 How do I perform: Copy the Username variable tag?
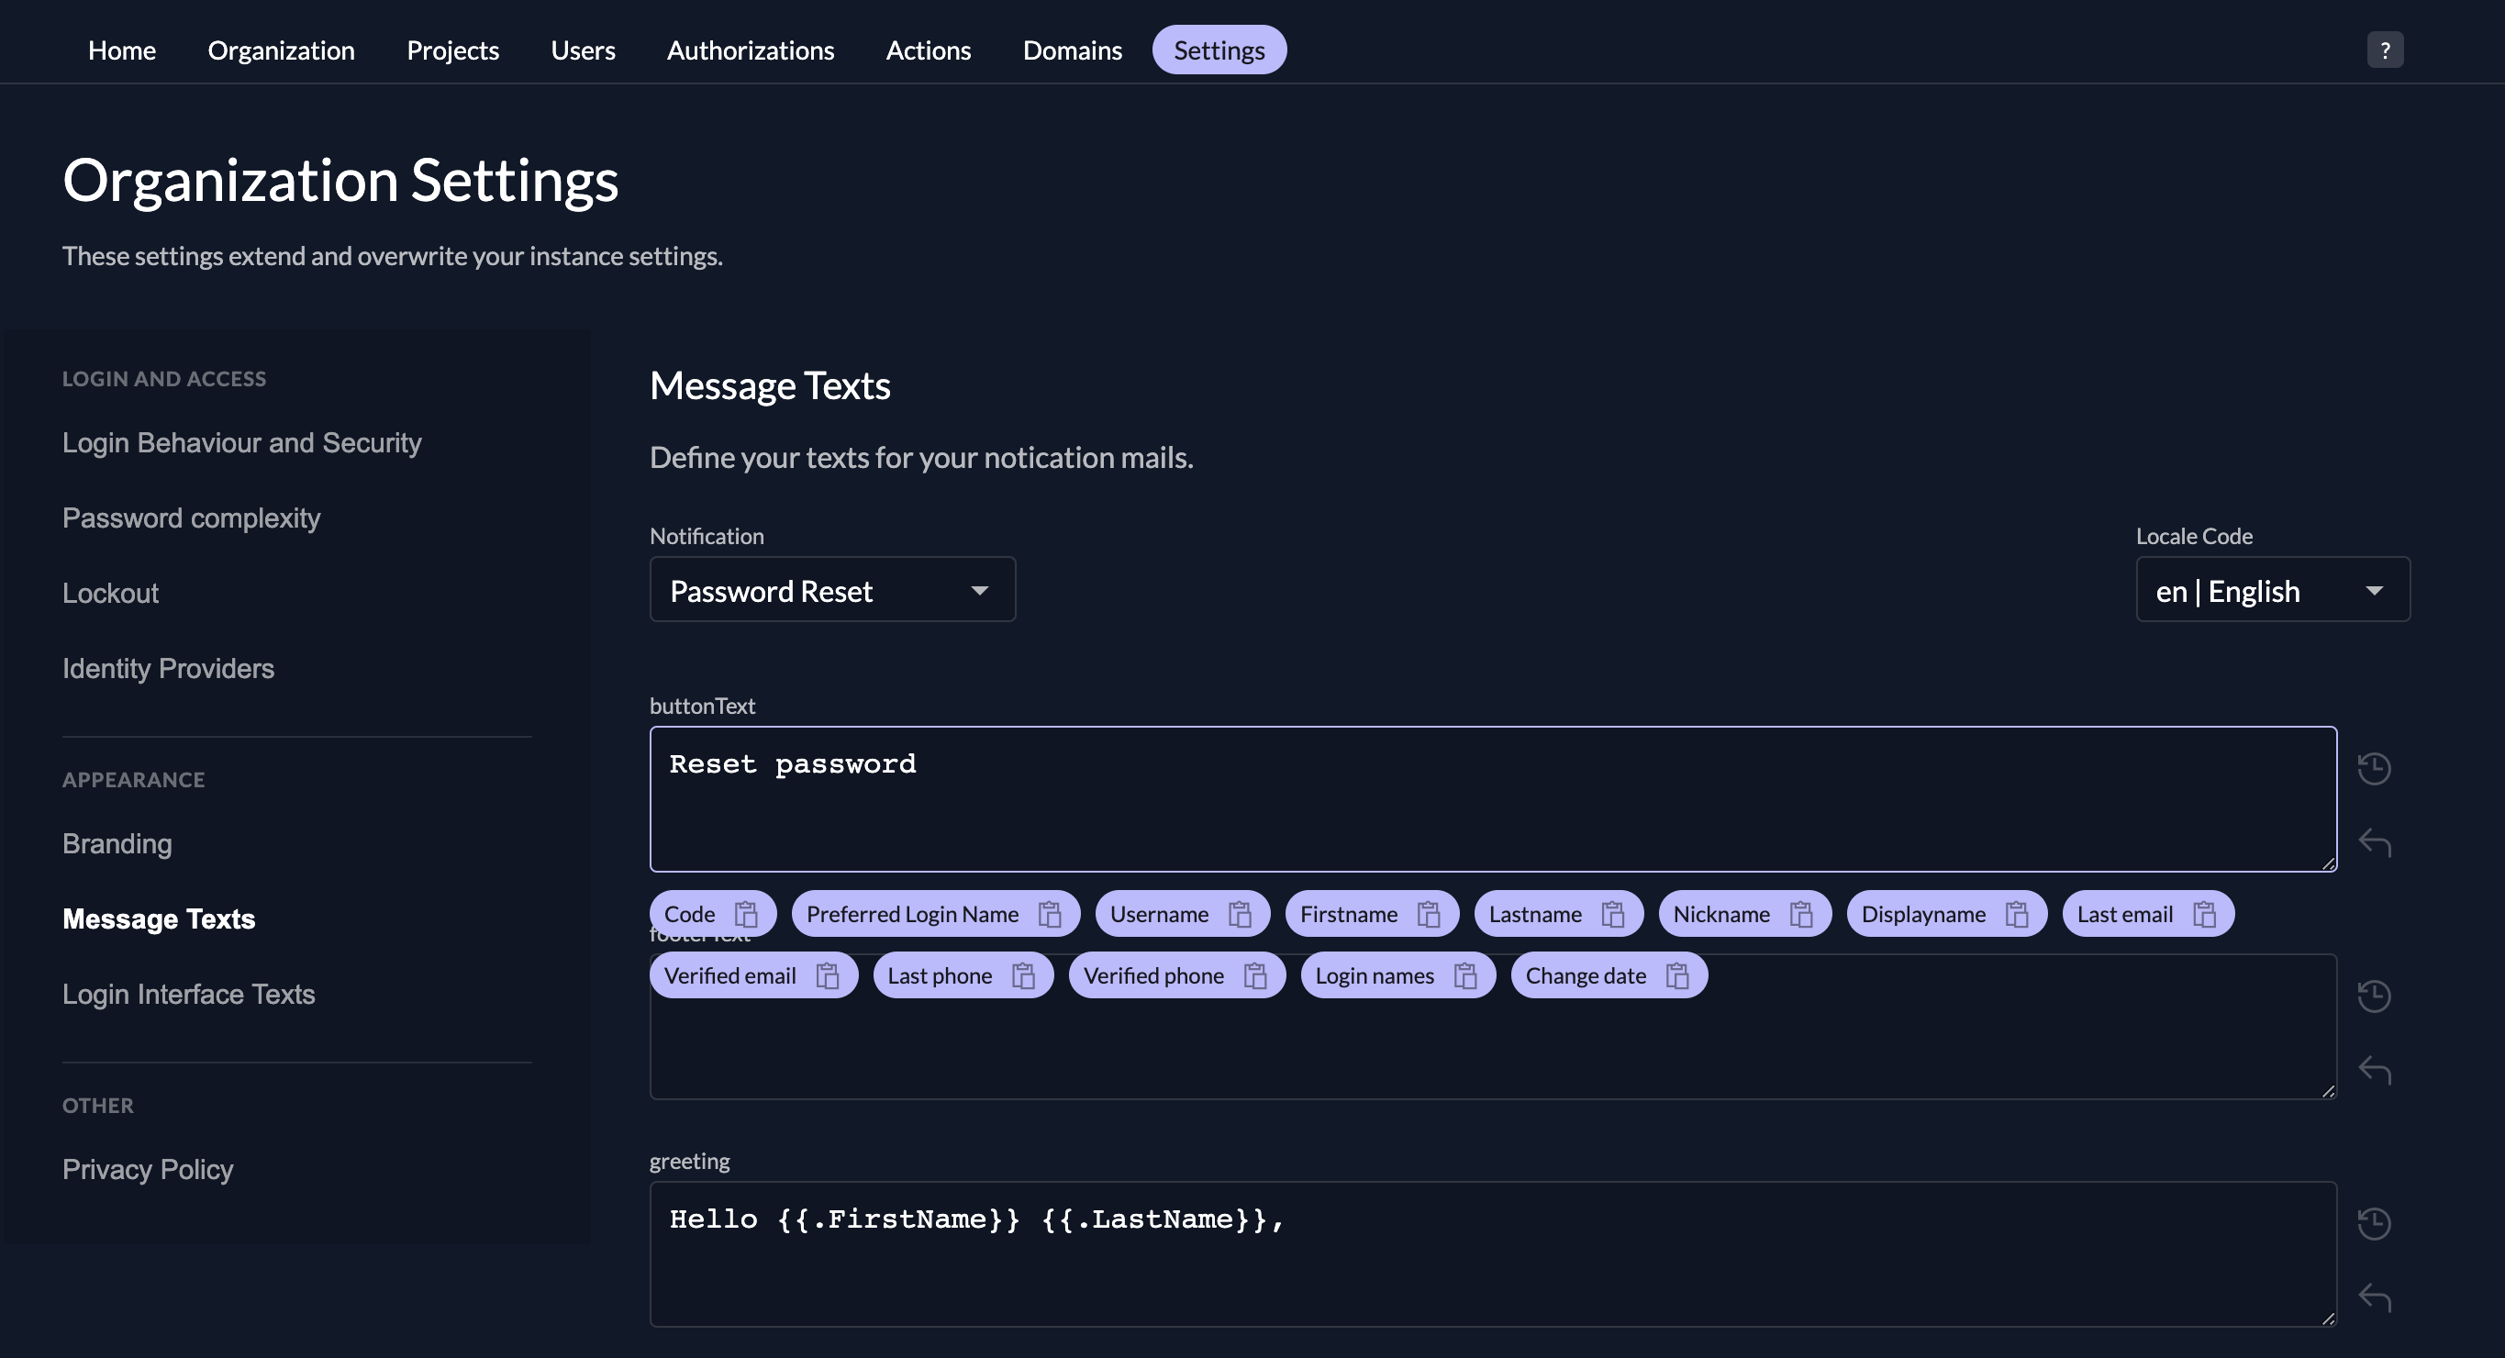click(x=1239, y=913)
